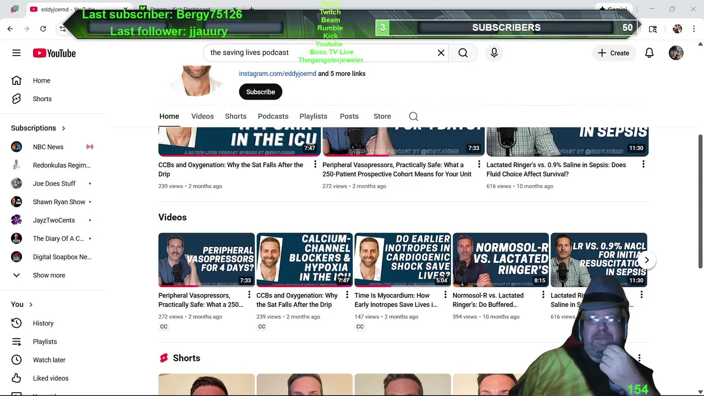Expand the You section chevron

[31, 304]
